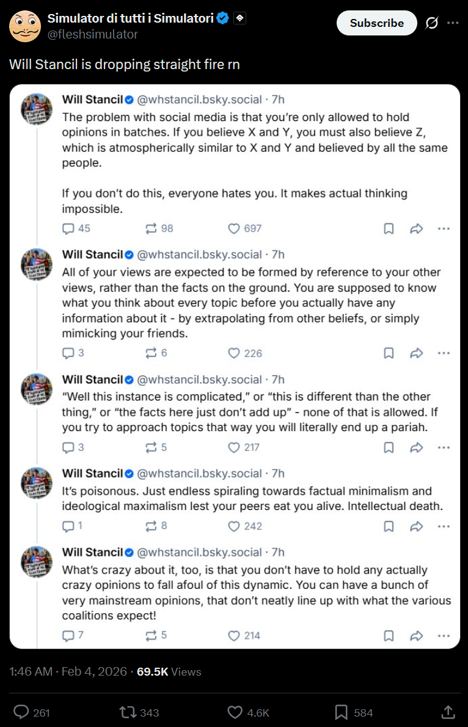The image size is (468, 727).
Task: Open more options on the 226-likes embedded post
Action: [444, 353]
